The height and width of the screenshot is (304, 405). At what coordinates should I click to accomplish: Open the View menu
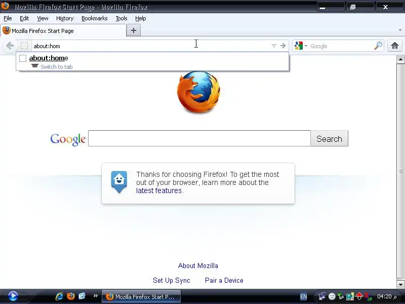[x=43, y=18]
